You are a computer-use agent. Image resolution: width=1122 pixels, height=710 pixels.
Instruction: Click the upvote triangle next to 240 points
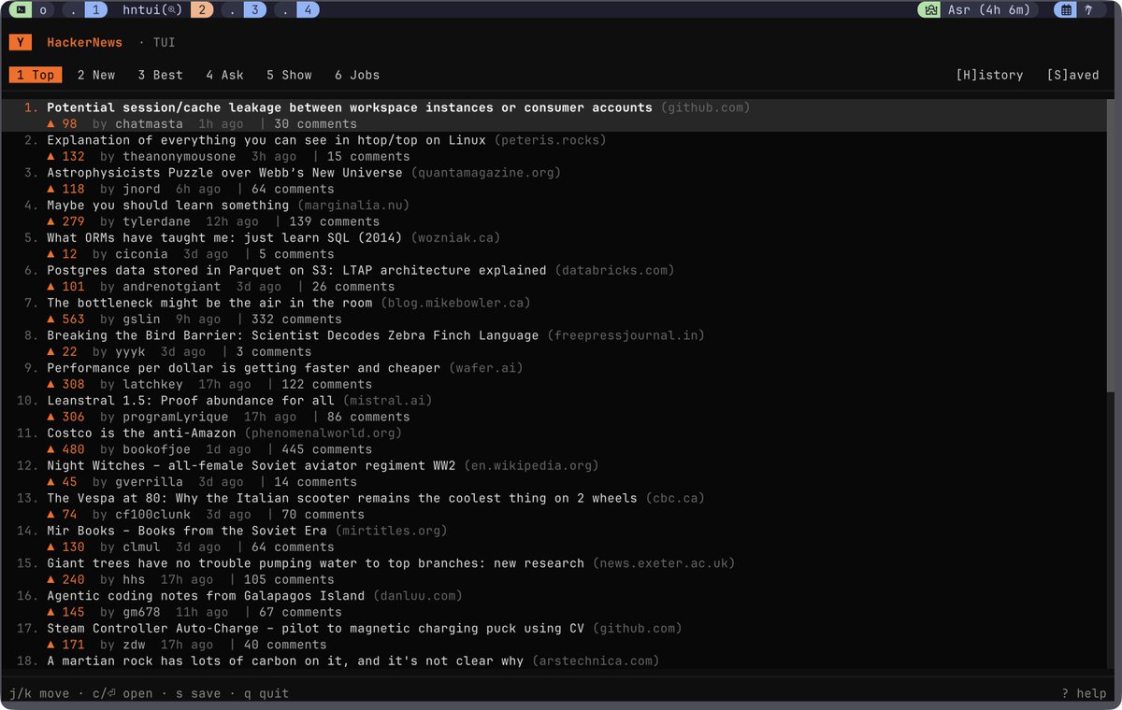click(51, 579)
